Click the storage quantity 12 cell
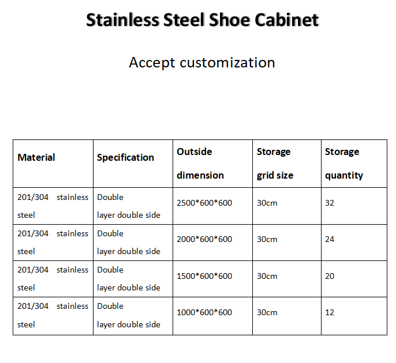Image resolution: width=396 pixels, height=363 pixels. coord(330,312)
